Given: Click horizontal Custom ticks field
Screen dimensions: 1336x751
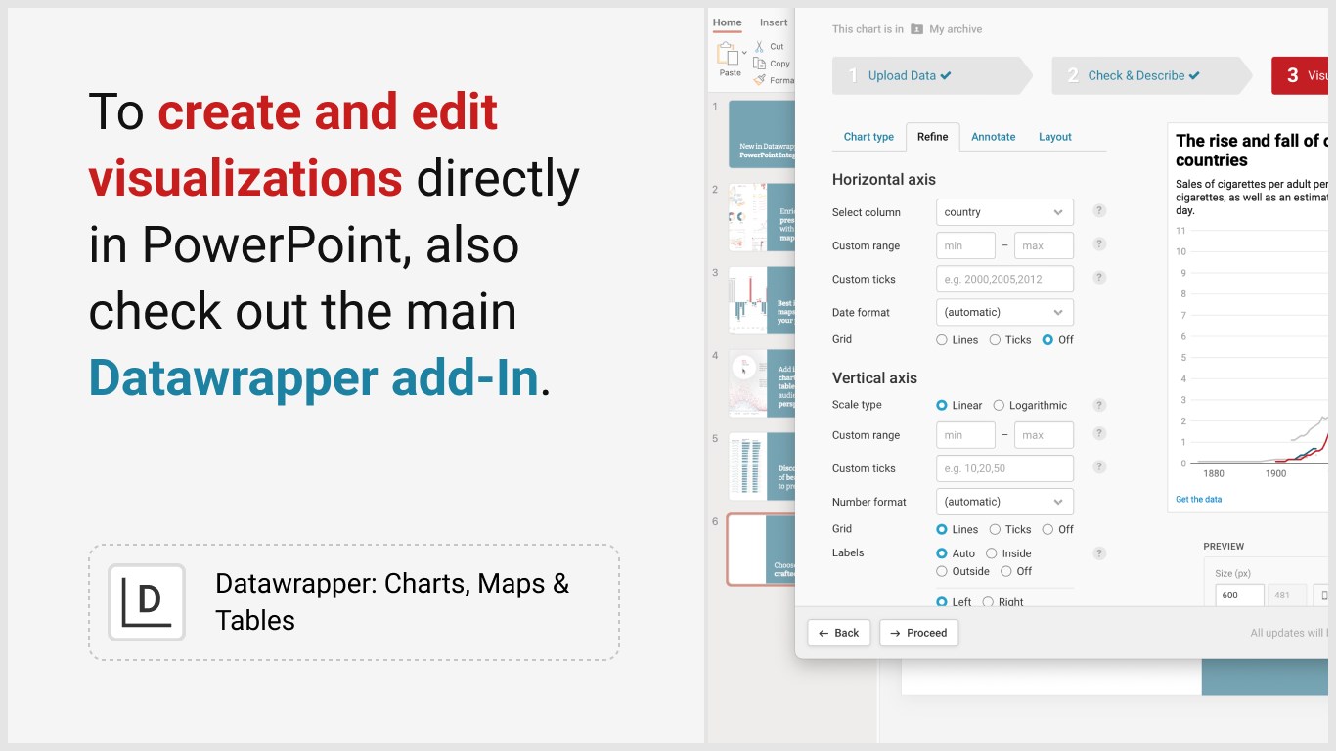Looking at the screenshot, I should click(1004, 279).
